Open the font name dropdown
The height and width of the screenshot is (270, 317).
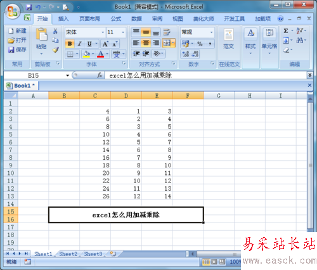(x=103, y=32)
